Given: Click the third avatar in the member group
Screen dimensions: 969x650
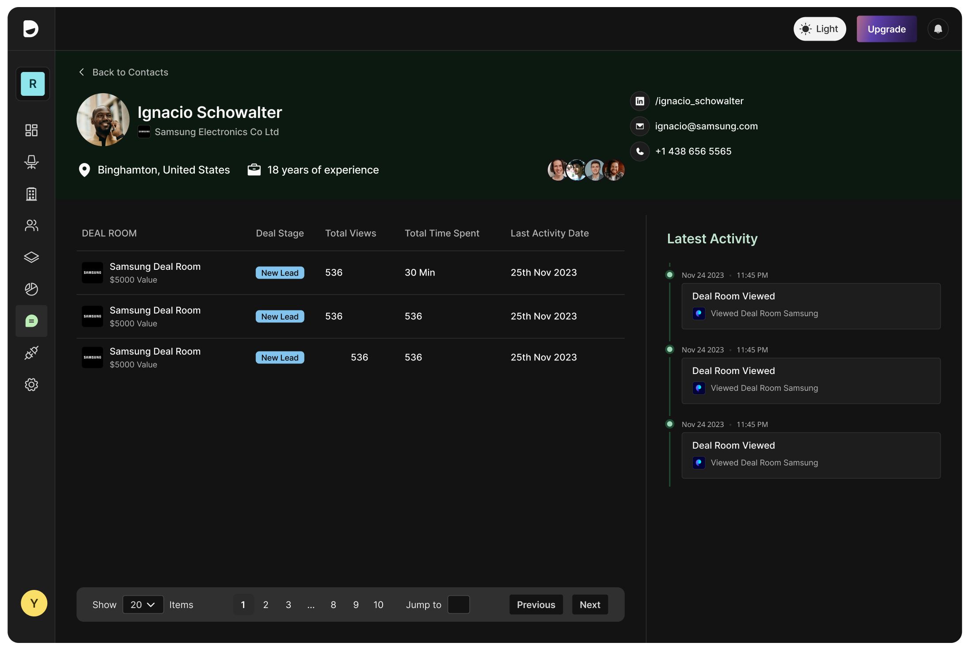Looking at the screenshot, I should point(595,170).
